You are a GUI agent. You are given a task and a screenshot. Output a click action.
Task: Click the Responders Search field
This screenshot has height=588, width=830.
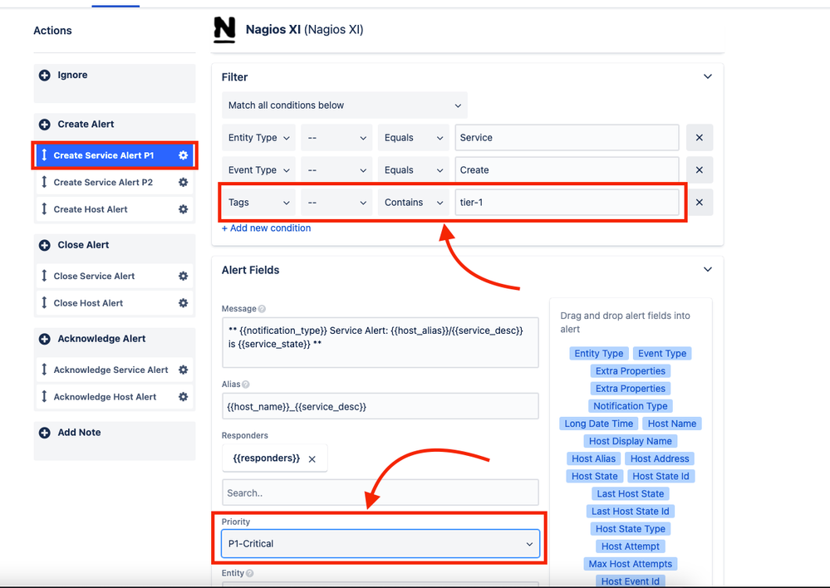pos(381,492)
